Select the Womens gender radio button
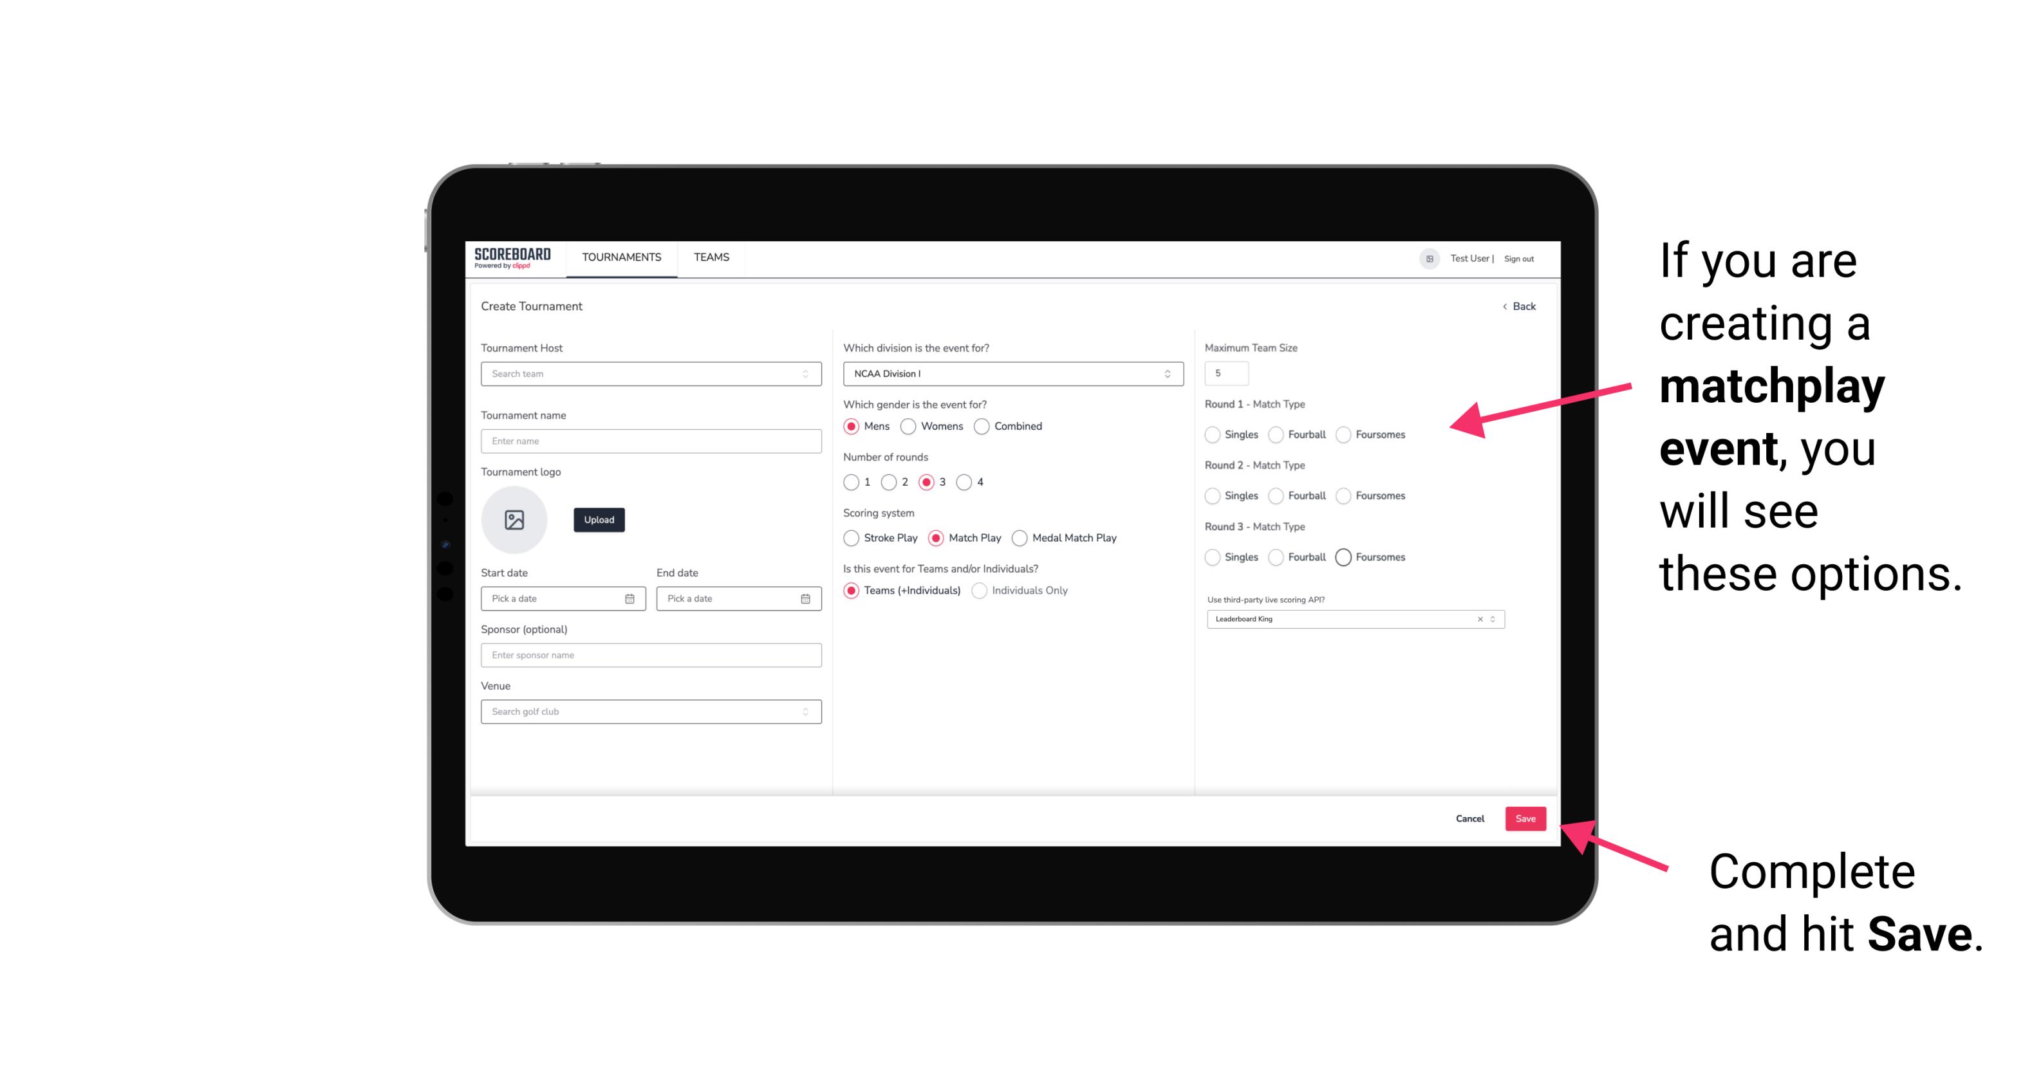Screen dimensions: 2023x1088 (911, 426)
